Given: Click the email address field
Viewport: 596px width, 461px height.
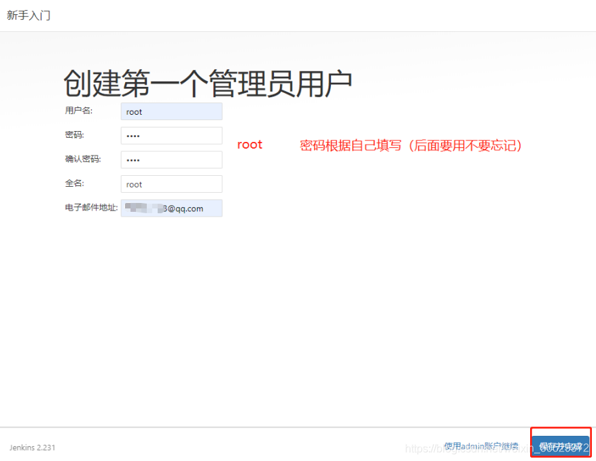Looking at the screenshot, I should [x=171, y=208].
